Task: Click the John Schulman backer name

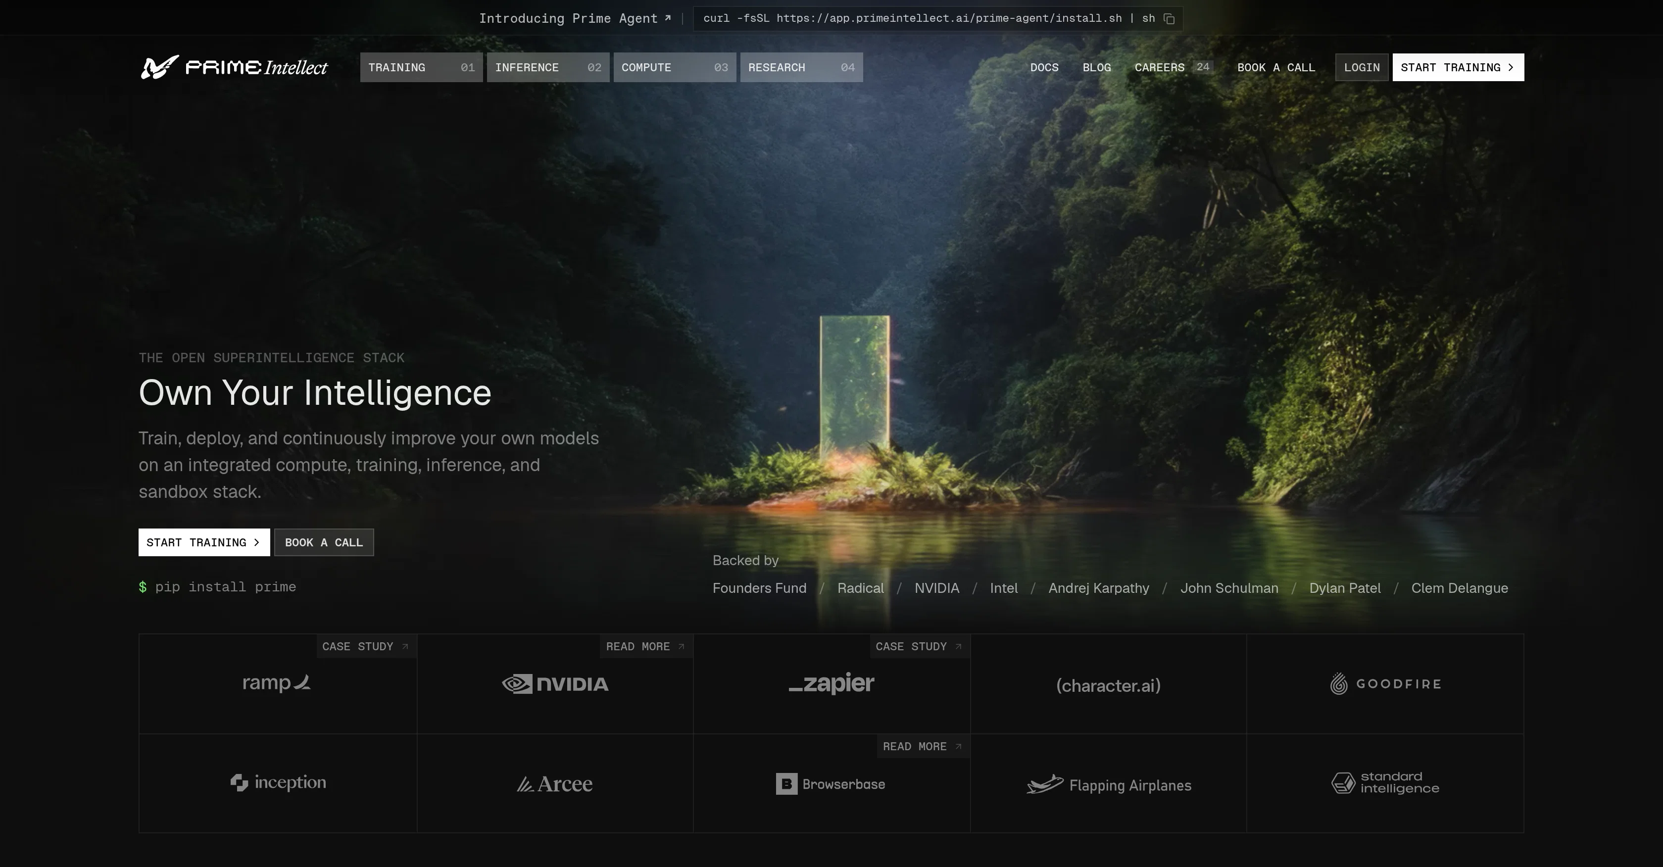Action: pyautogui.click(x=1229, y=588)
